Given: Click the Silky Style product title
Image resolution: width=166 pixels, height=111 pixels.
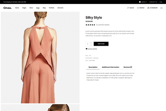Looking at the screenshot, I should pos(94,18).
